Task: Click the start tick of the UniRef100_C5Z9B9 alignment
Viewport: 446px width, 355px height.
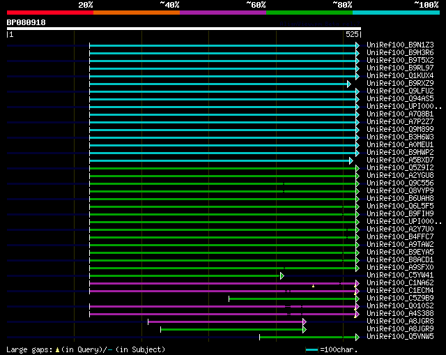Action: pos(229,299)
